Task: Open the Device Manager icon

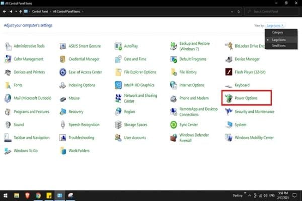Action: click(x=229, y=59)
